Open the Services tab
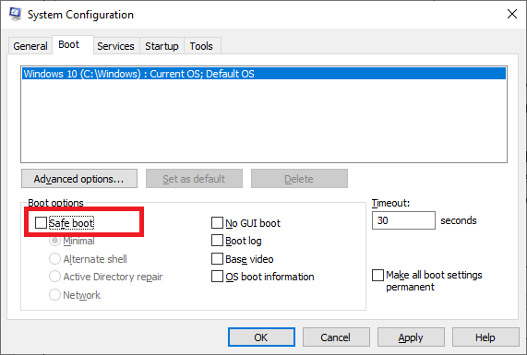The image size is (527, 355). 115,46
